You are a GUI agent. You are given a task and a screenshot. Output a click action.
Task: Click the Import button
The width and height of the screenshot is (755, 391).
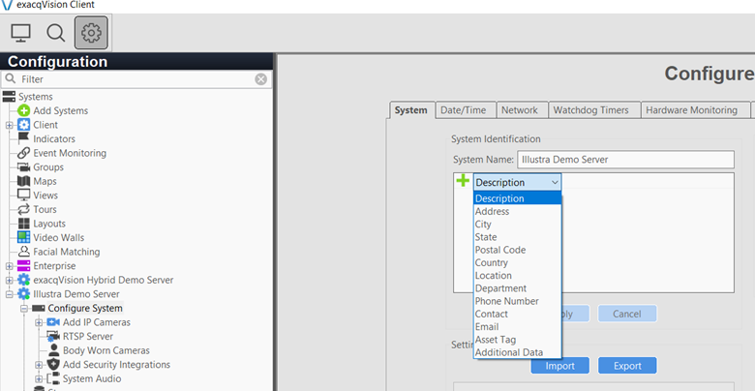(559, 366)
